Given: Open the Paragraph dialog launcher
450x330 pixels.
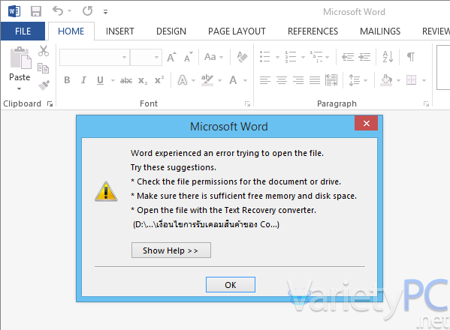Looking at the screenshot, I should click(426, 103).
